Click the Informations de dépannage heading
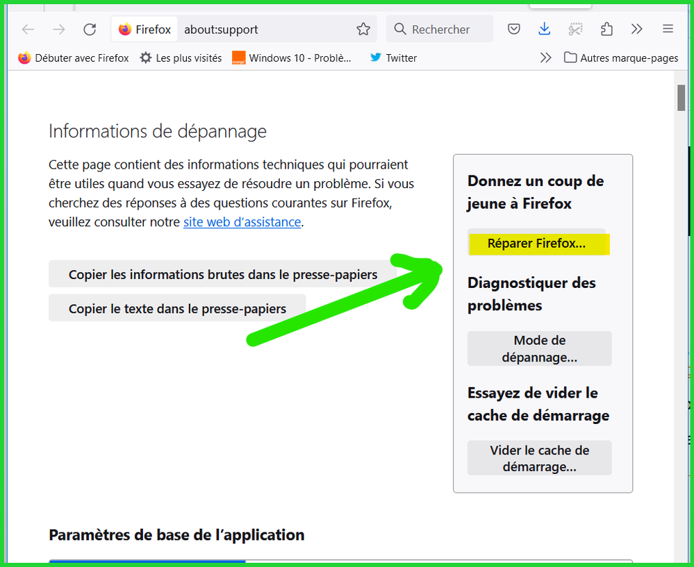The width and height of the screenshot is (694, 567). pyautogui.click(x=158, y=131)
